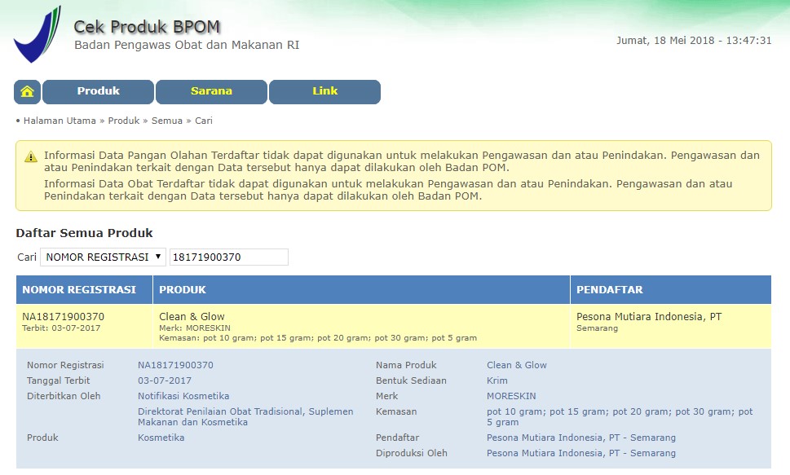Select the NA18171900370 result row number
Screen dimensions: 790x475
63,317
